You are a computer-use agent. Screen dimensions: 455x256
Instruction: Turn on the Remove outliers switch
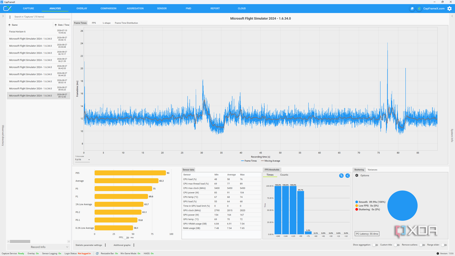tap(422, 245)
